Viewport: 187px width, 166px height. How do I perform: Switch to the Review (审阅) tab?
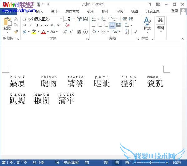click(x=120, y=11)
